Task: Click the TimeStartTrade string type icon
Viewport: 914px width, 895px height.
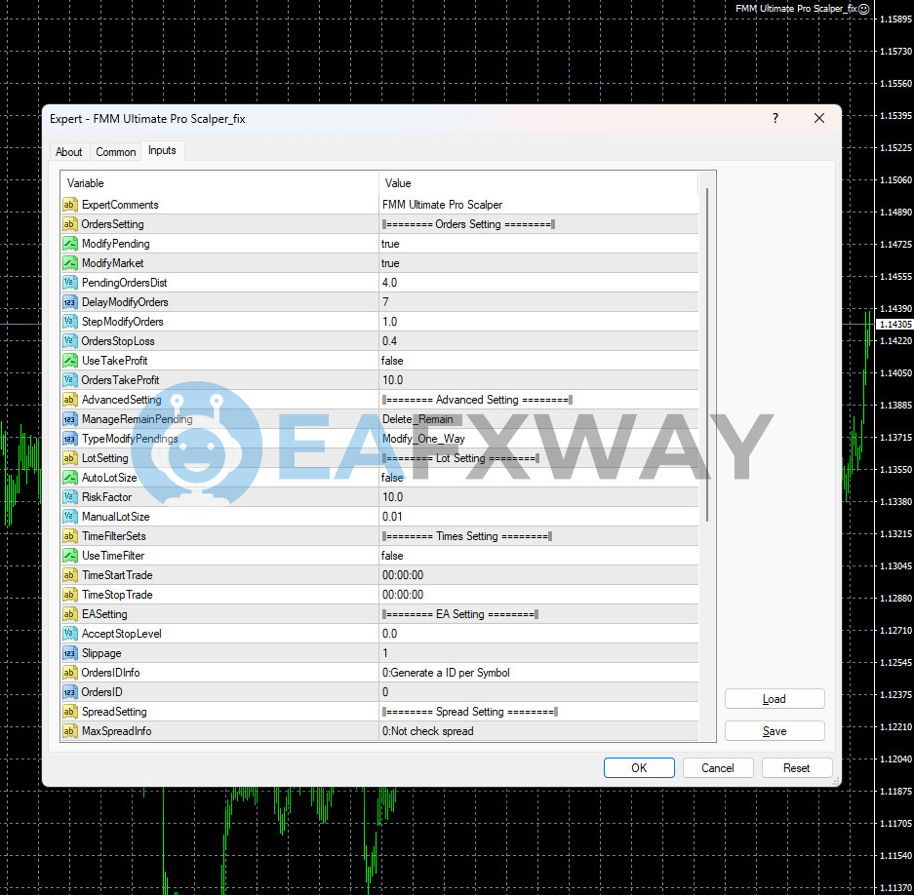Action: [69, 575]
